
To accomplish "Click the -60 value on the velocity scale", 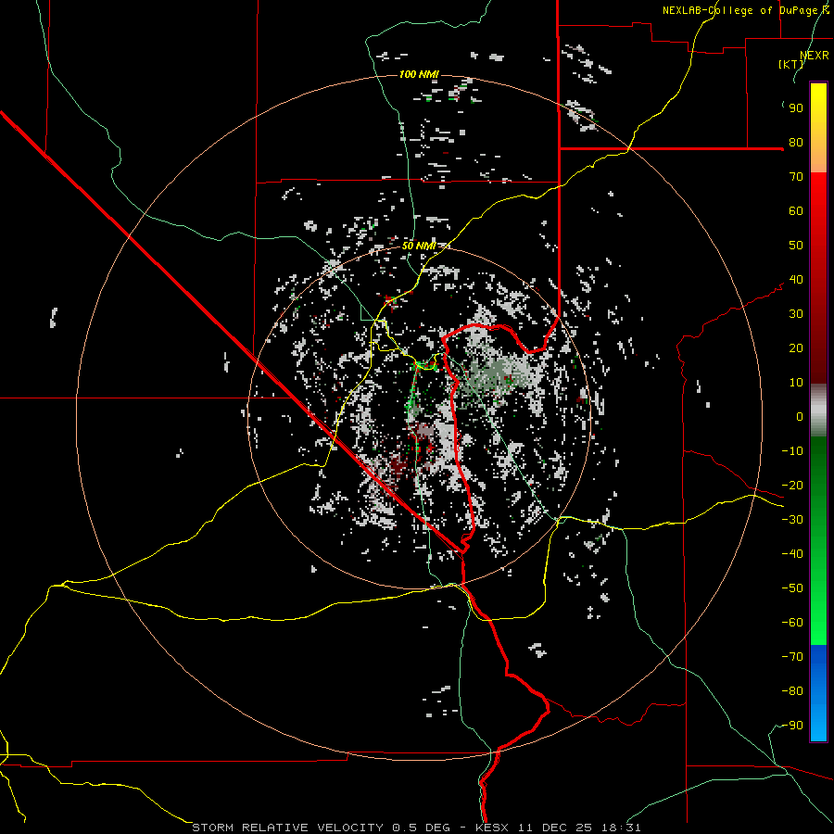I will click(792, 623).
